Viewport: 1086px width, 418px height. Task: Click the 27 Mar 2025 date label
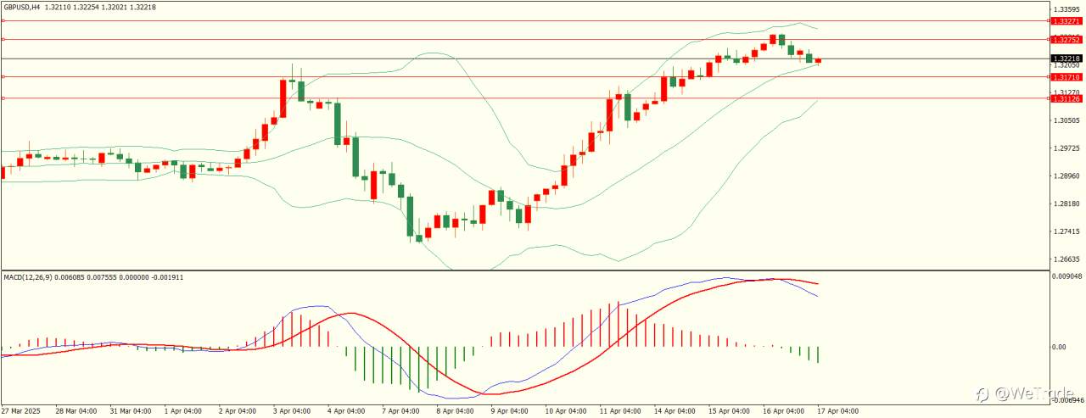point(21,411)
